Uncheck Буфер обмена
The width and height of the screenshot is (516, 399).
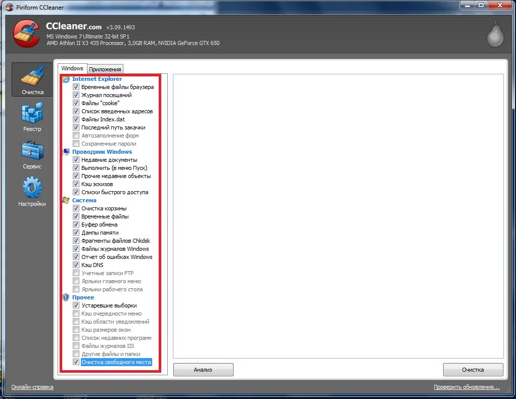(x=76, y=225)
